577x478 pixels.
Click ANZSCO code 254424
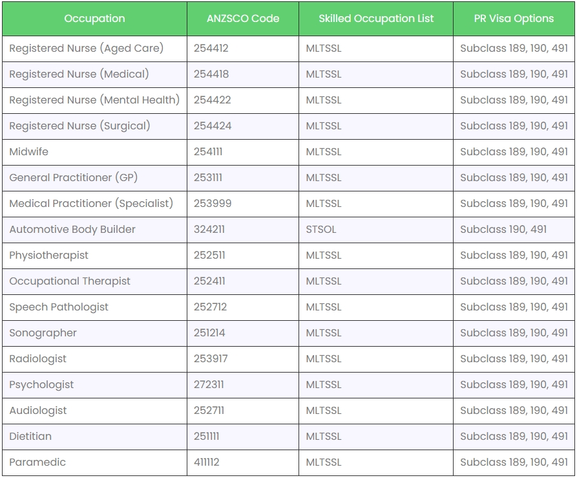click(213, 126)
